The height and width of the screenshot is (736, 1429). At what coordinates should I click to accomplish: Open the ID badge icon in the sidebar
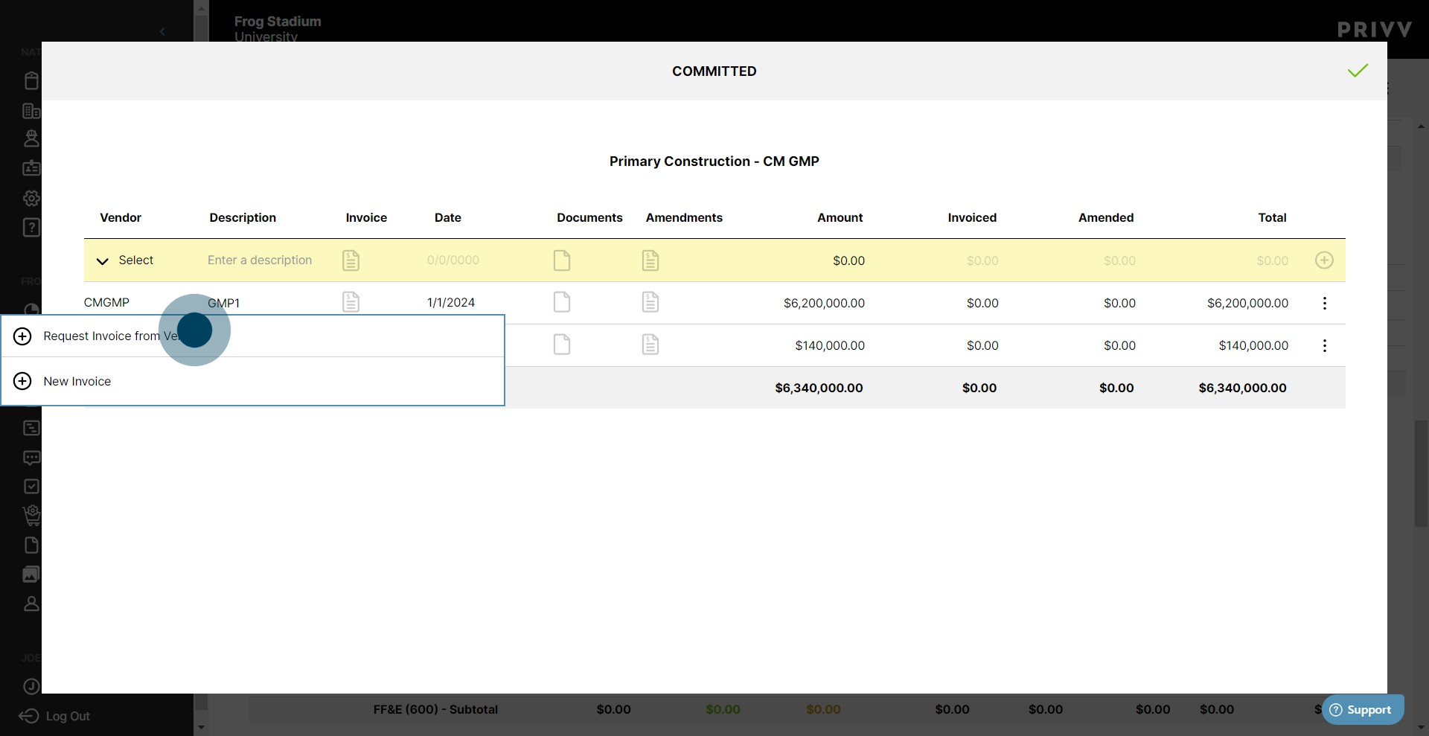(31, 168)
